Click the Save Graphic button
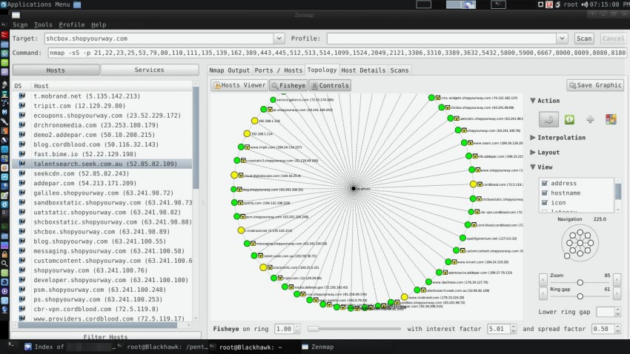The height and width of the screenshot is (354, 630). pos(595,85)
